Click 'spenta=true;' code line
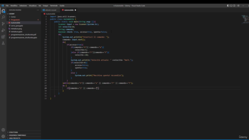The image size is (249, 140). click(81, 68)
